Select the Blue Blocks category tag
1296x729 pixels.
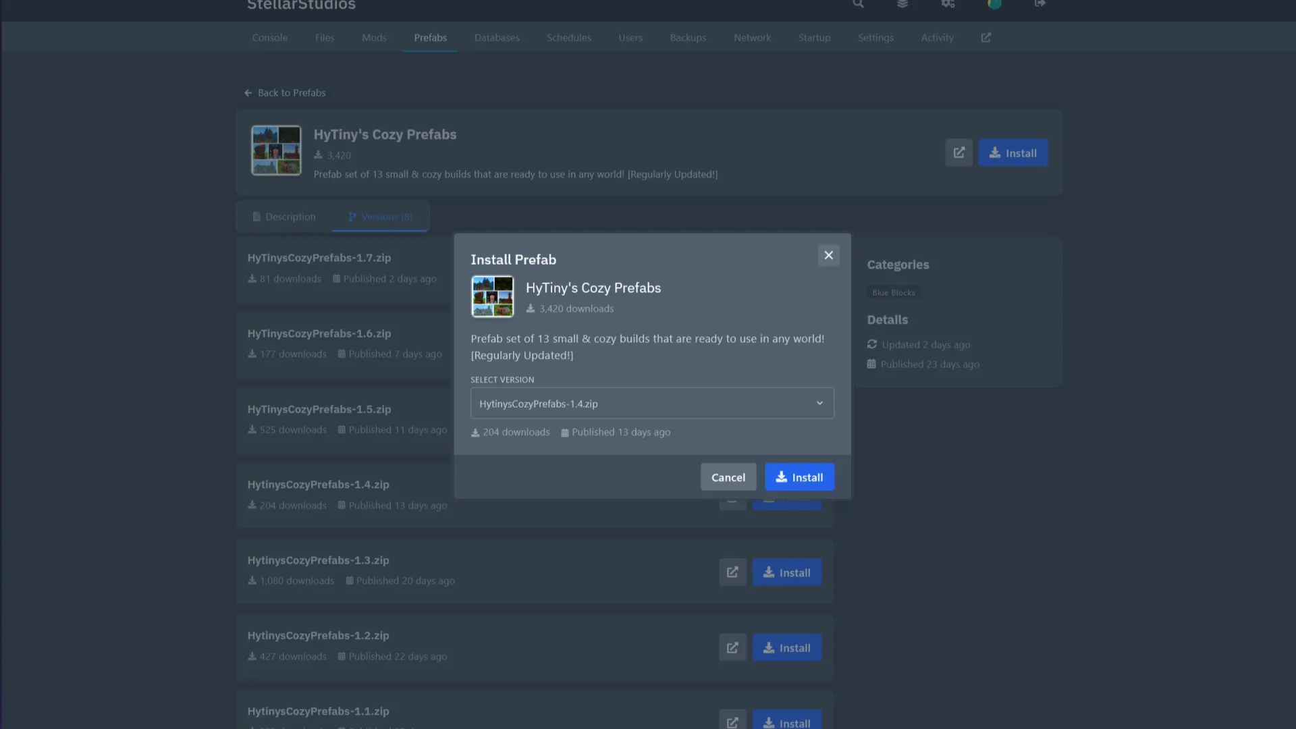[x=893, y=293]
